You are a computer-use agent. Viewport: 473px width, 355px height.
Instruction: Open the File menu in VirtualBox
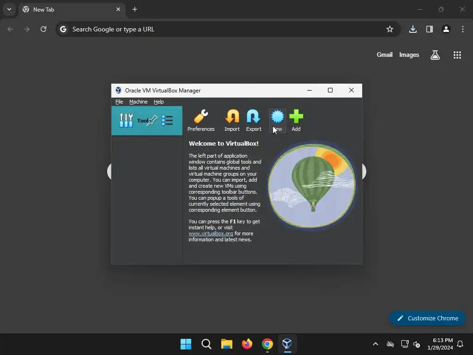pyautogui.click(x=119, y=102)
